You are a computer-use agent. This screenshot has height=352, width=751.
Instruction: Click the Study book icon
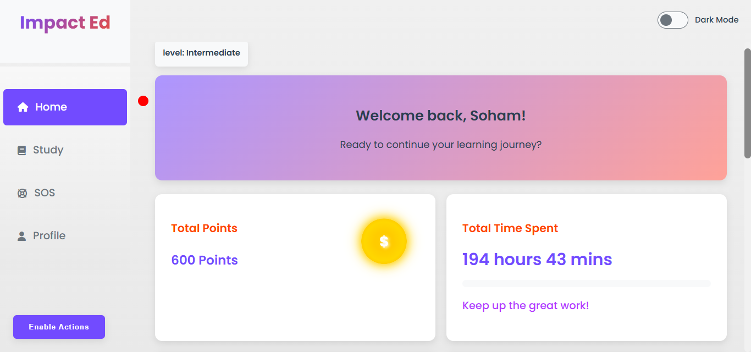point(22,150)
